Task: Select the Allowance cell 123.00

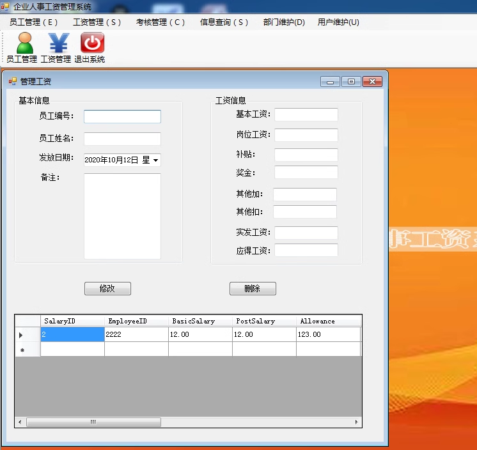Action: (328, 334)
